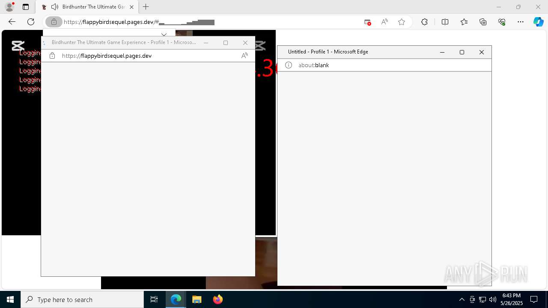
Task: Expand the chevron dropdown above Birdhunter popup
Action: click(x=164, y=34)
